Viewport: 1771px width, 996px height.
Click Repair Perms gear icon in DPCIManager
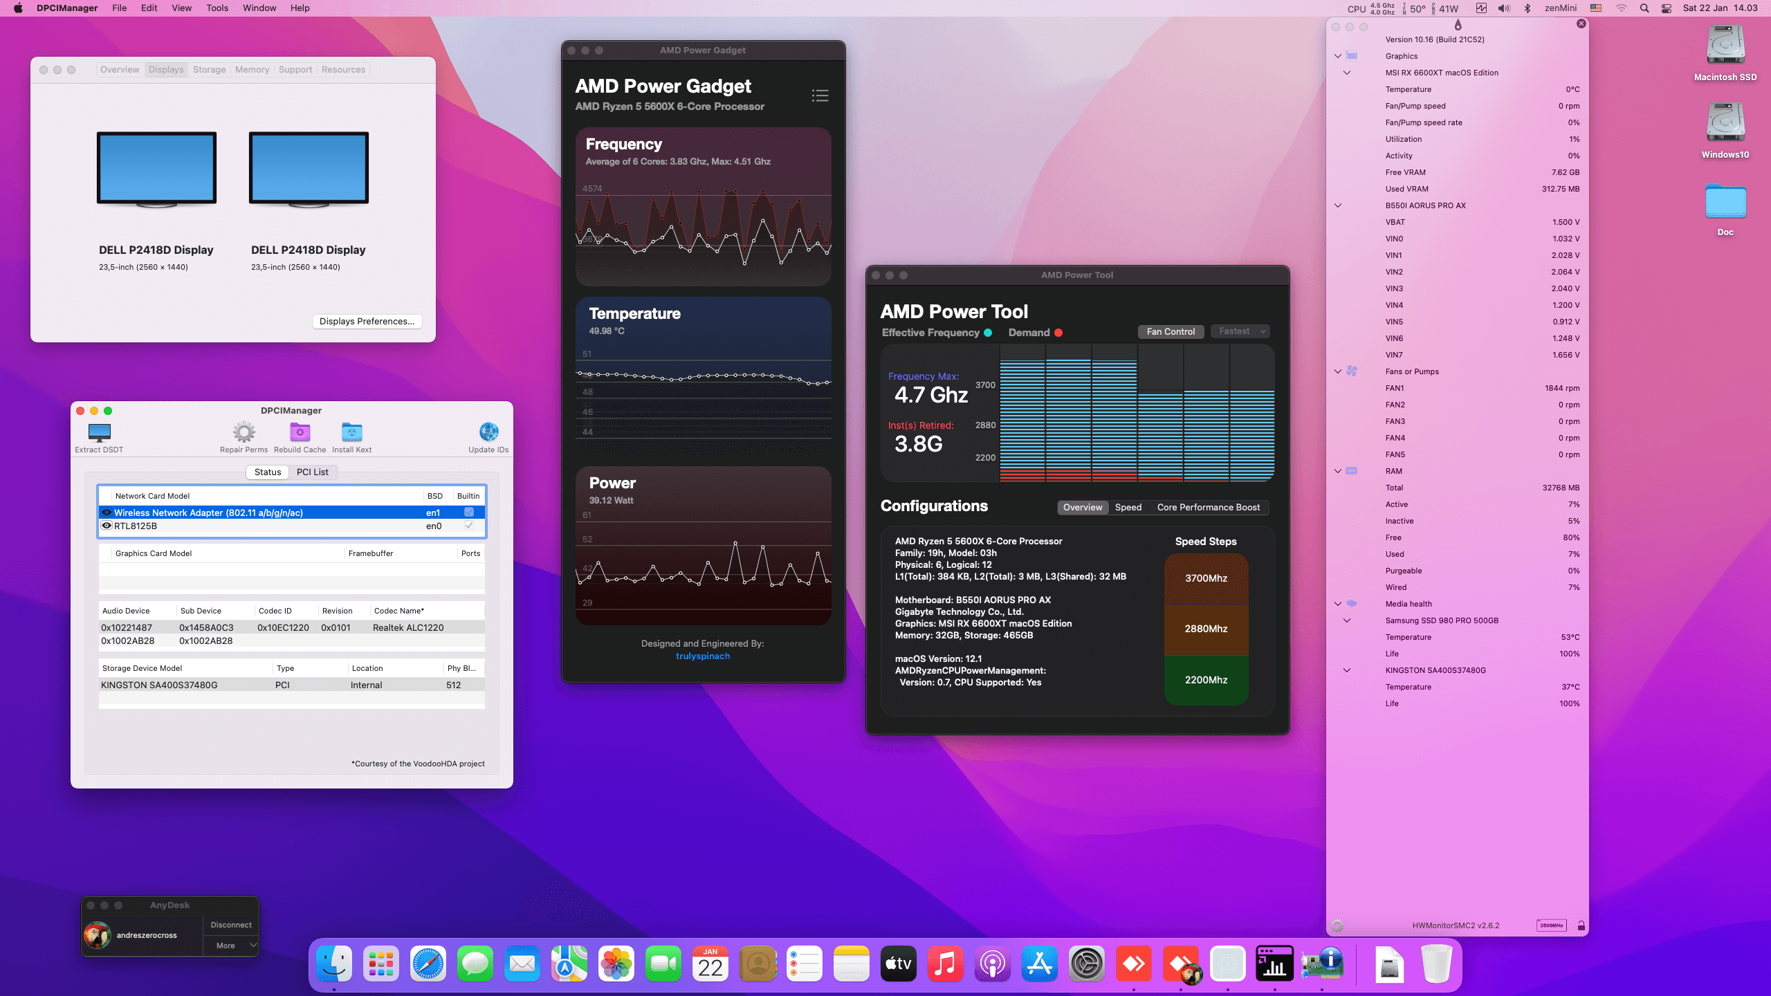(x=244, y=432)
